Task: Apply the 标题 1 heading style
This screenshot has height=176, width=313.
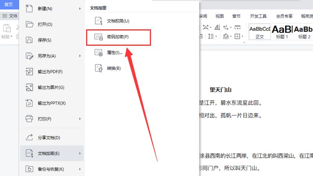Action: click(282, 31)
